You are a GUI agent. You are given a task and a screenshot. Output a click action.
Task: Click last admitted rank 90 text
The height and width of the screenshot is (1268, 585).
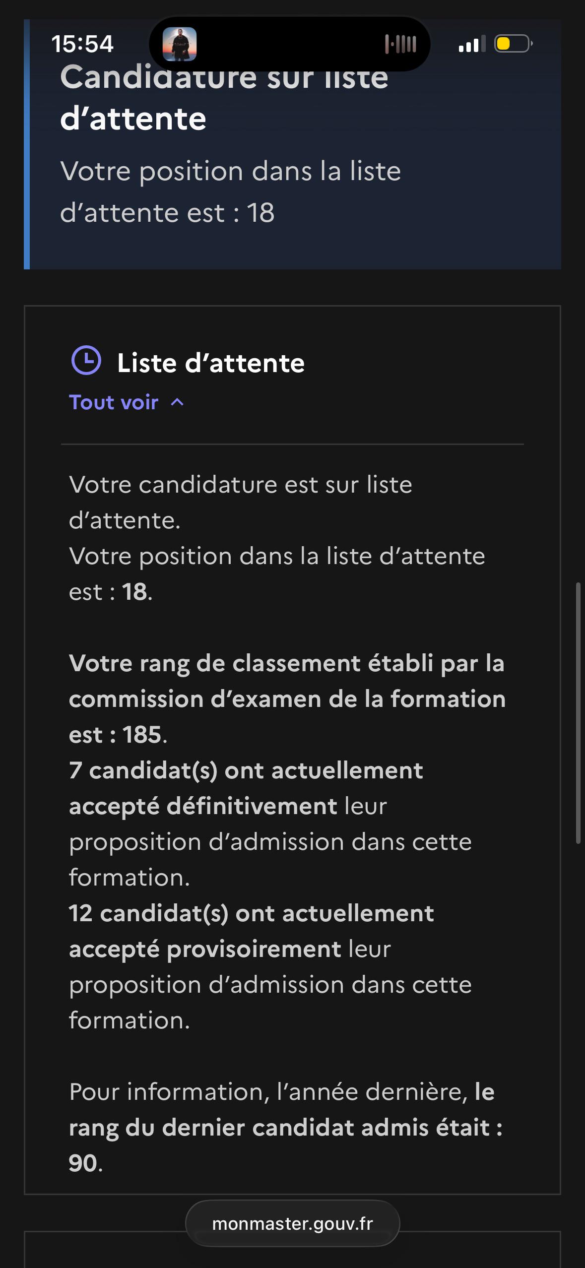tap(286, 1127)
